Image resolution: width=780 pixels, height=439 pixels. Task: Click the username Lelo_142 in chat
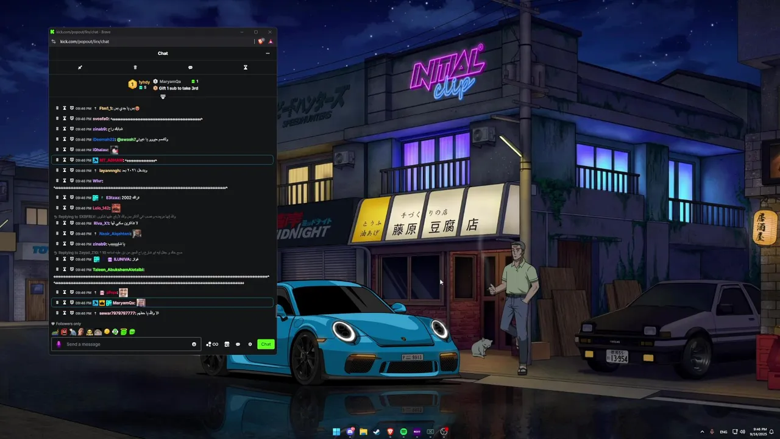[x=101, y=209]
